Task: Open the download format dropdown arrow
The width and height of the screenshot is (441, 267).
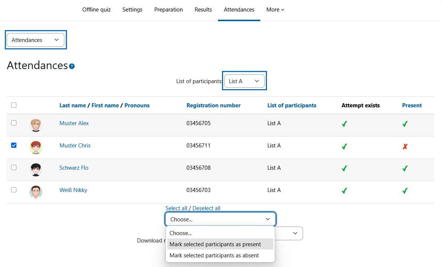Action: pos(295,233)
